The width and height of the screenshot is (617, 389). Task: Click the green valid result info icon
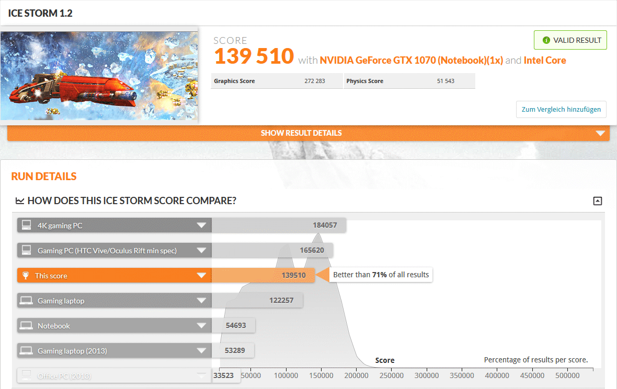click(x=546, y=40)
